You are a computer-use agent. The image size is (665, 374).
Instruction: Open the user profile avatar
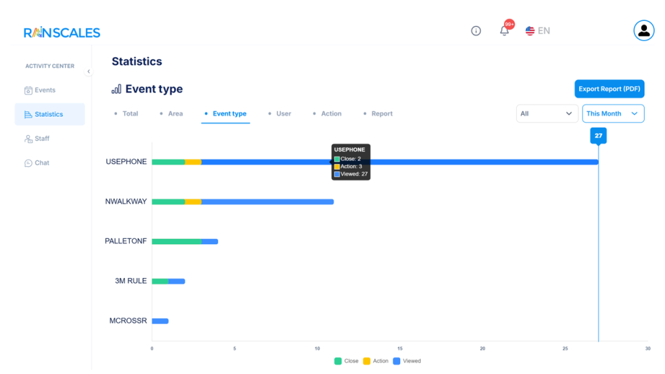tap(644, 31)
